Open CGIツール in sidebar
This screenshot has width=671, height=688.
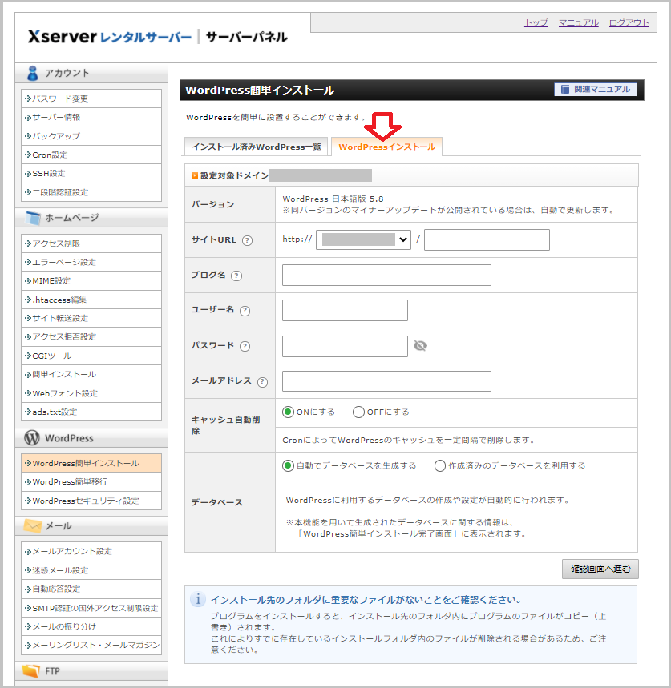91,356
